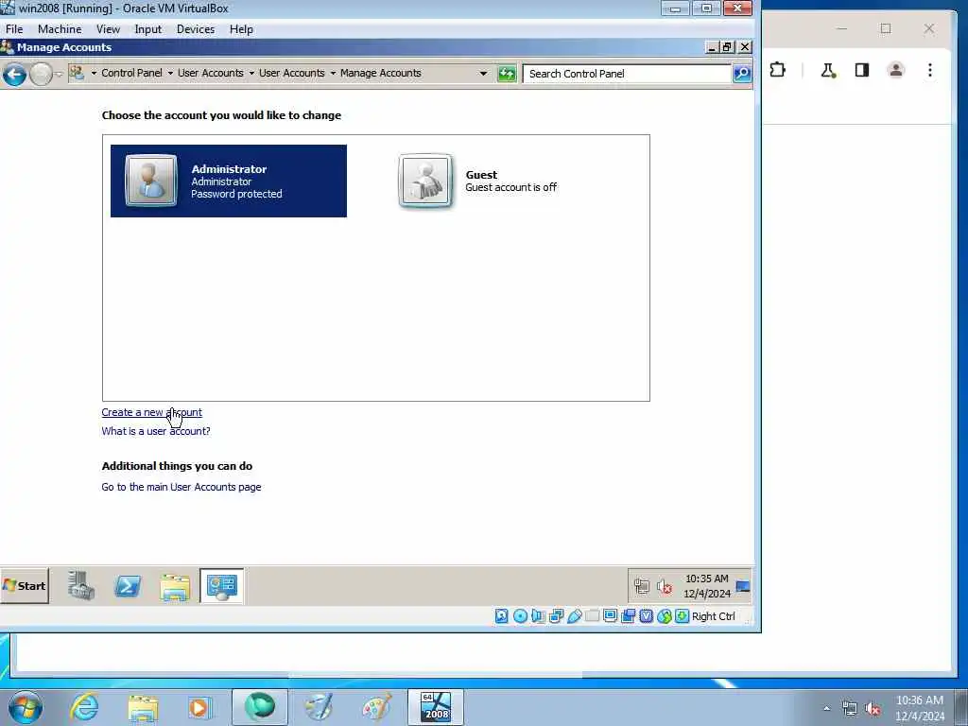Open host Windows 7 Start orb
Viewport: 968px width, 726px height.
[x=25, y=707]
